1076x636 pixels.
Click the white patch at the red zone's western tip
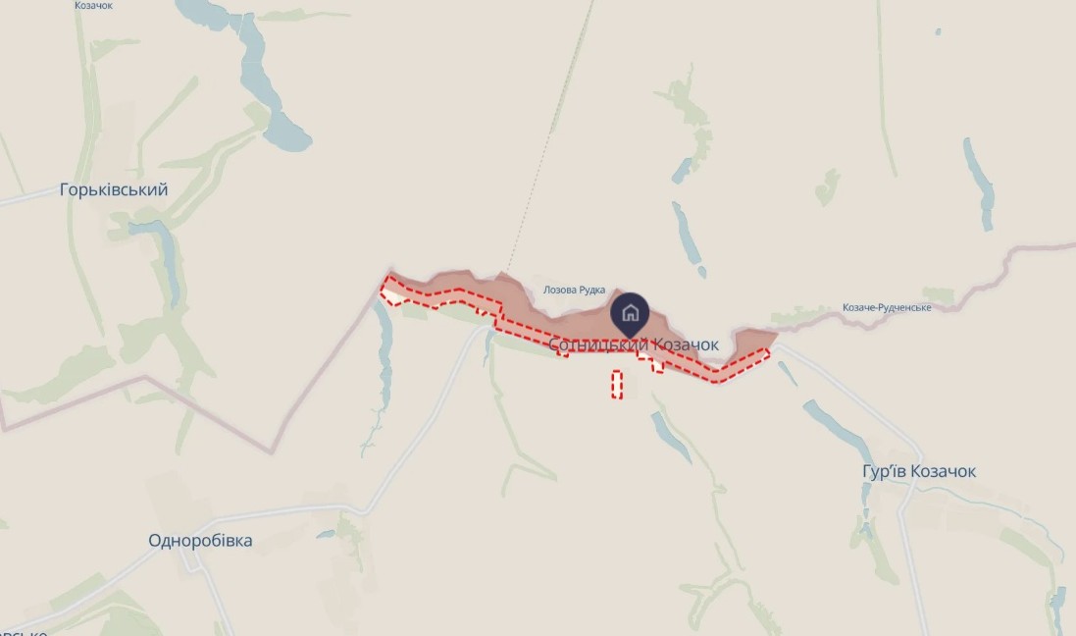click(x=393, y=296)
